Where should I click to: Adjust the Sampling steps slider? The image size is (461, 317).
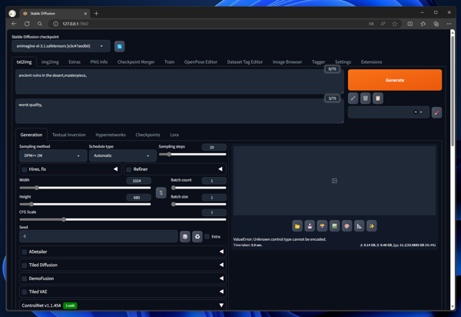[193, 154]
